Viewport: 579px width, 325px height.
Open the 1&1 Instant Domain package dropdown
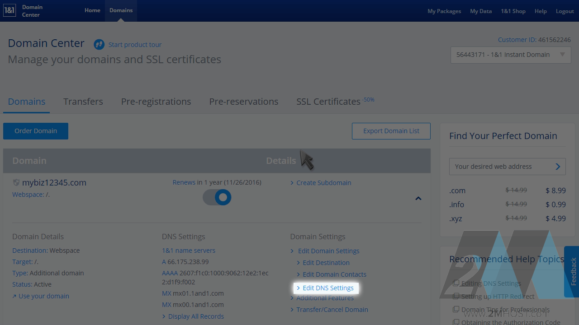click(511, 55)
